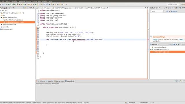Screen dimensions: 185x104
Task: Click the error marker on line 18 gutter
Action: (36, 40)
